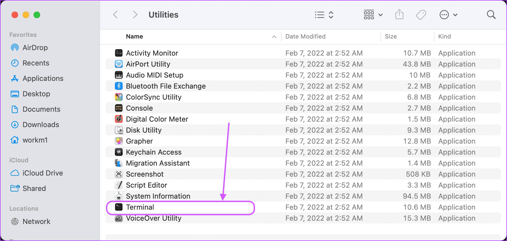Select the Screenshot app icon

(119, 174)
